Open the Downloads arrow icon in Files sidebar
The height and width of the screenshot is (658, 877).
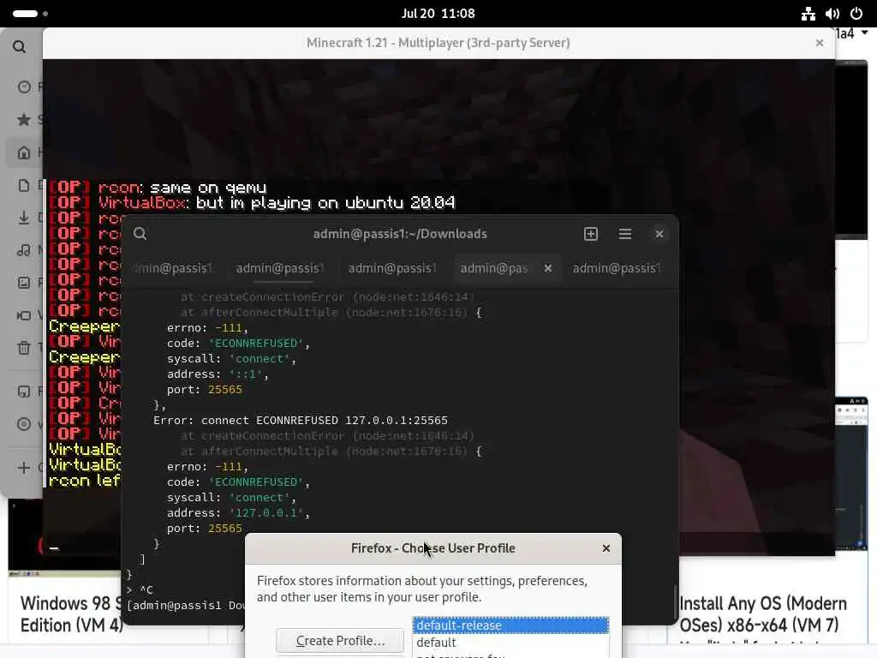pos(24,218)
